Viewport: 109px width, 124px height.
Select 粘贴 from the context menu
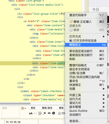(86, 59)
